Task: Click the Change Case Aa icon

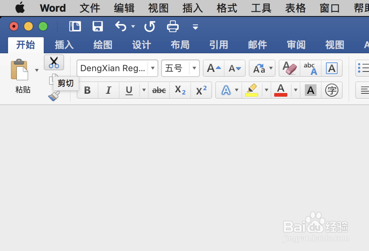Action: [x=259, y=68]
